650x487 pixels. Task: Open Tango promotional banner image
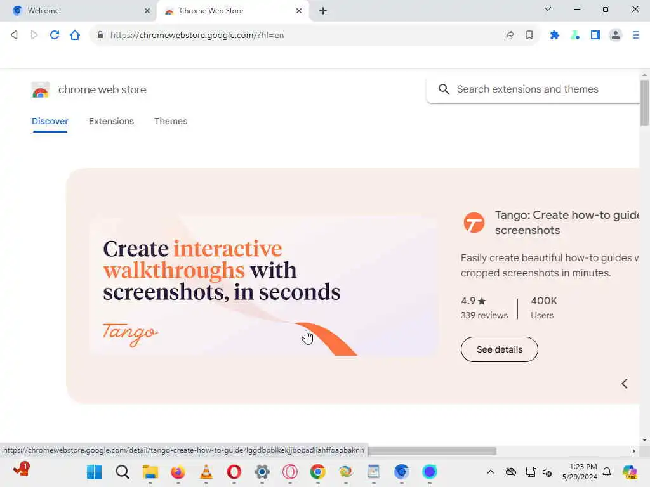(263, 285)
